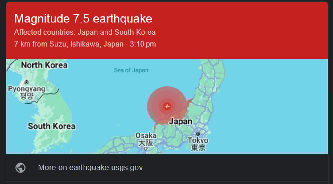The image size is (333, 184).
Task: Click the 3:10 pm time text
Action: click(143, 44)
